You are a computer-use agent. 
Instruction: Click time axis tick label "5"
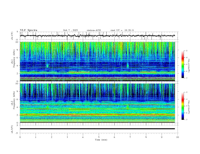(99, 137)
